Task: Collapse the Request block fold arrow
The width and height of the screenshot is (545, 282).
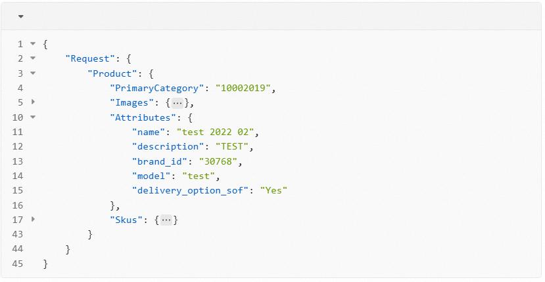Action: tap(33, 58)
